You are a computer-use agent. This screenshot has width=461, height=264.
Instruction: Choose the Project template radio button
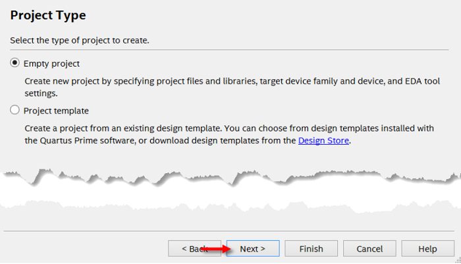pos(15,111)
